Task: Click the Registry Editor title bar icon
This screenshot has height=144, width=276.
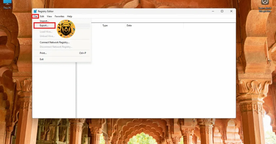Action: tap(35, 11)
